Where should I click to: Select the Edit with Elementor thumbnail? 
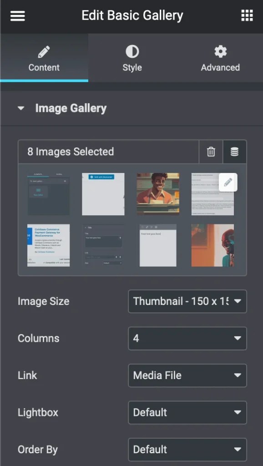tap(103, 194)
